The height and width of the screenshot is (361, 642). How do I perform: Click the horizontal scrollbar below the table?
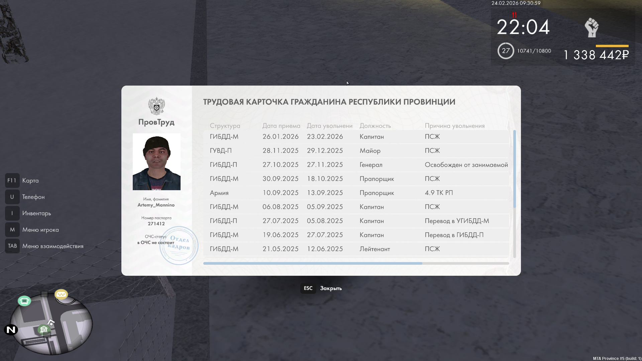coord(313,263)
